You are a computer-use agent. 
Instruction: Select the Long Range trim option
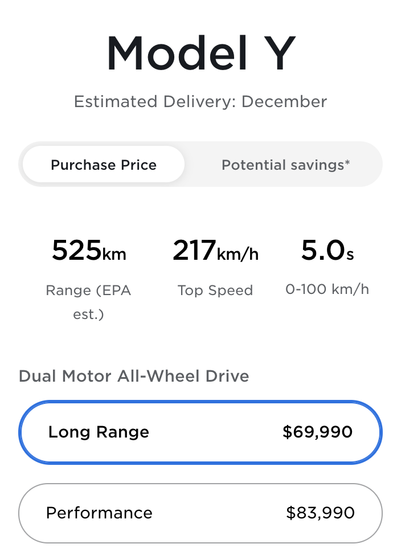(x=200, y=432)
